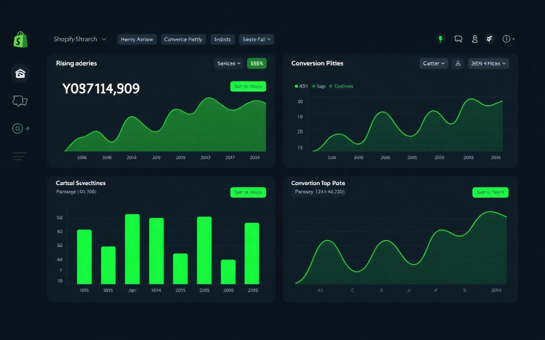Select the 2009 bar in Cartal Sevectines
Image resolution: width=545 pixels, height=340 pixels.
point(228,272)
